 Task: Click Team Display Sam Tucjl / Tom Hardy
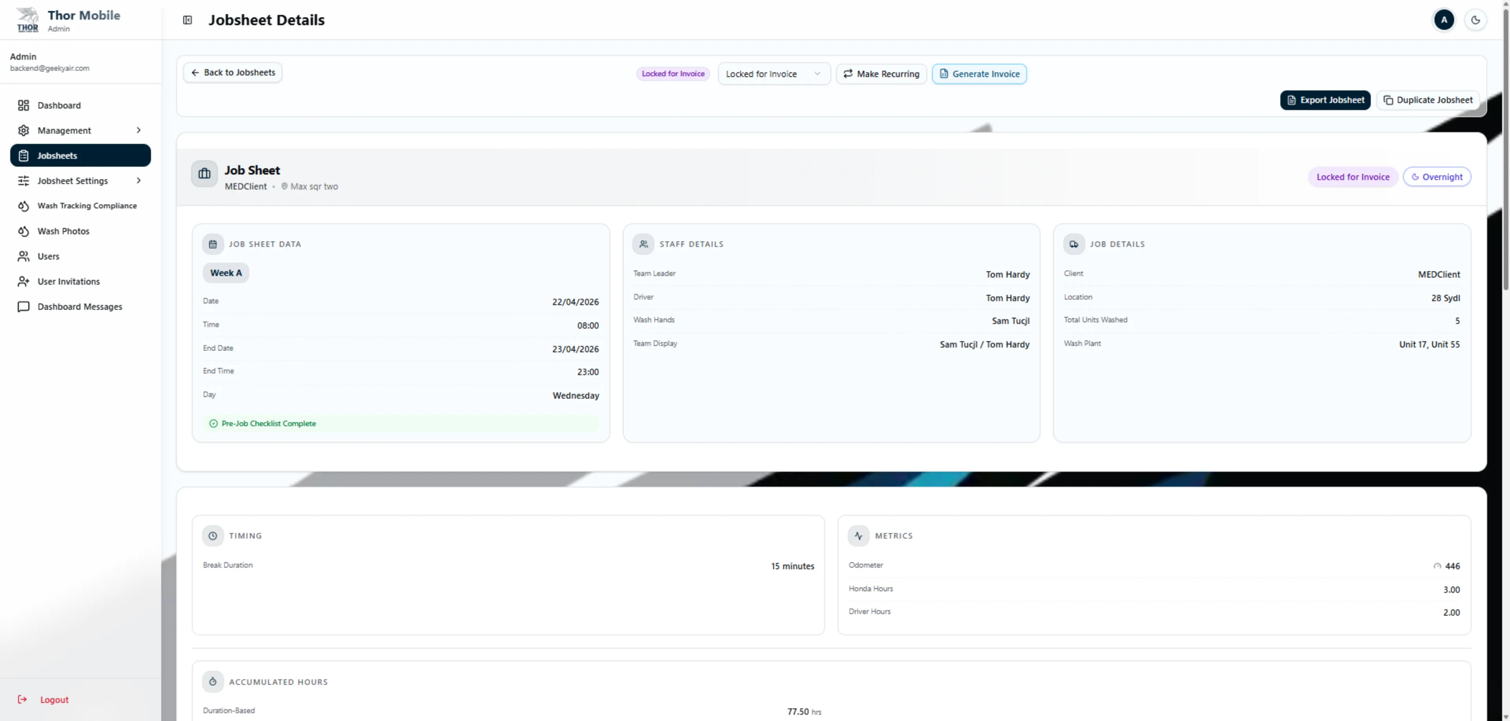coord(984,345)
